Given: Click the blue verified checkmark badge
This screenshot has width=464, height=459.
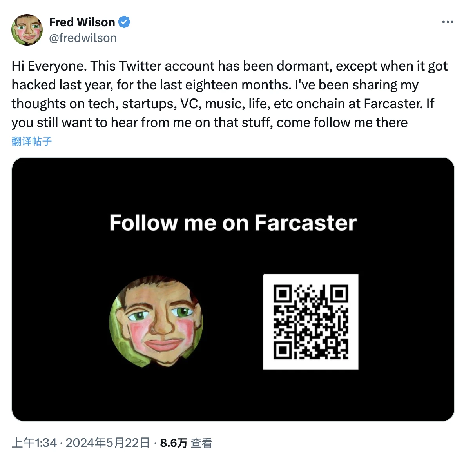Looking at the screenshot, I should click(x=124, y=22).
